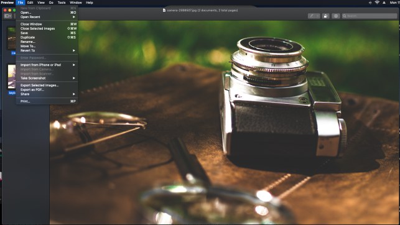
Task: Open the View menu
Action: (41, 2)
